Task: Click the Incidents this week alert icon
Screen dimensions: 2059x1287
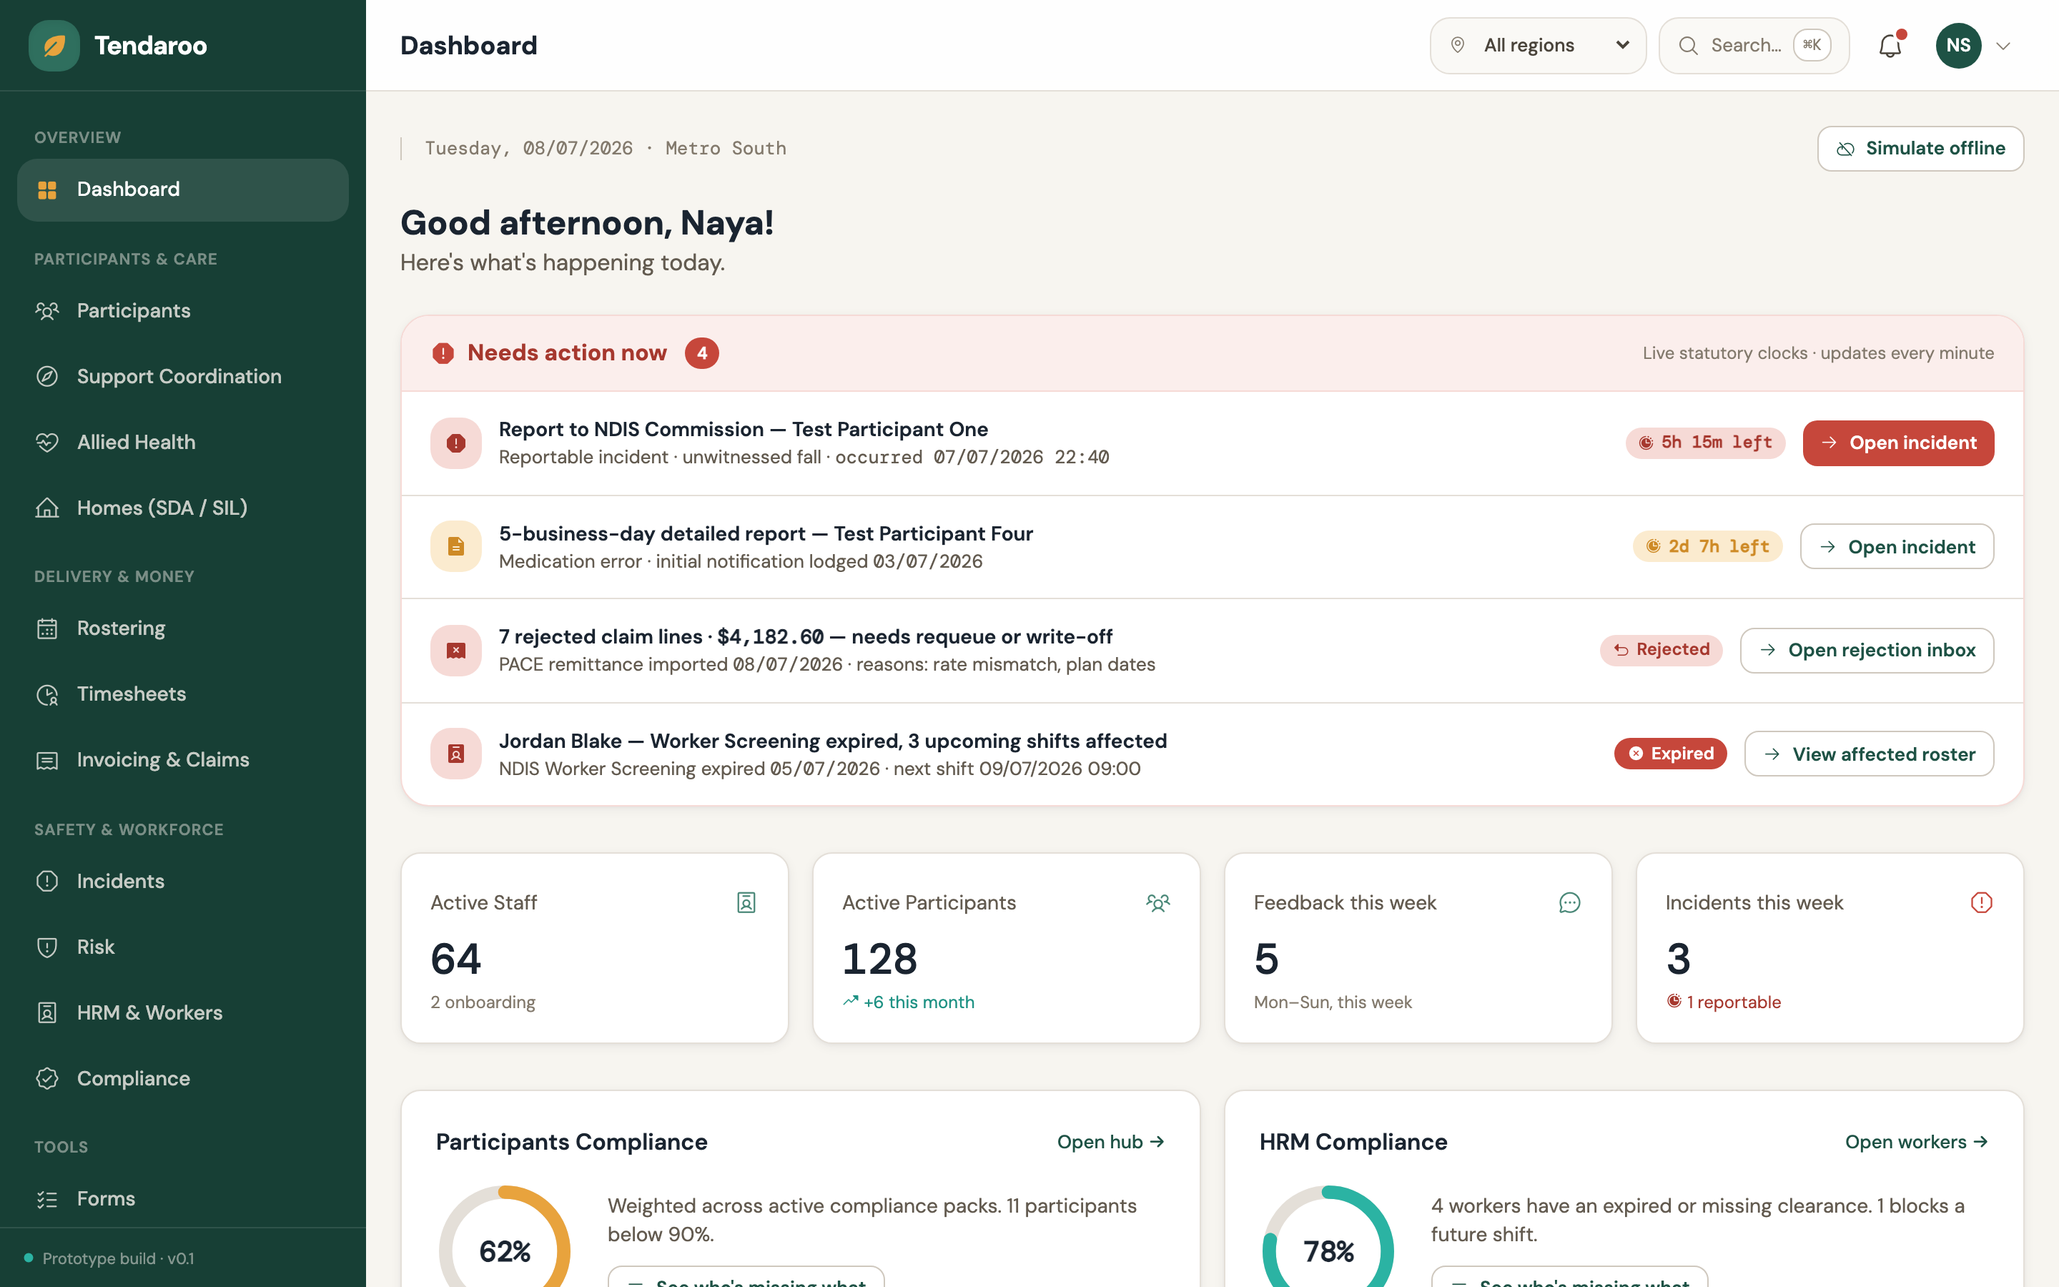Action: point(1982,903)
